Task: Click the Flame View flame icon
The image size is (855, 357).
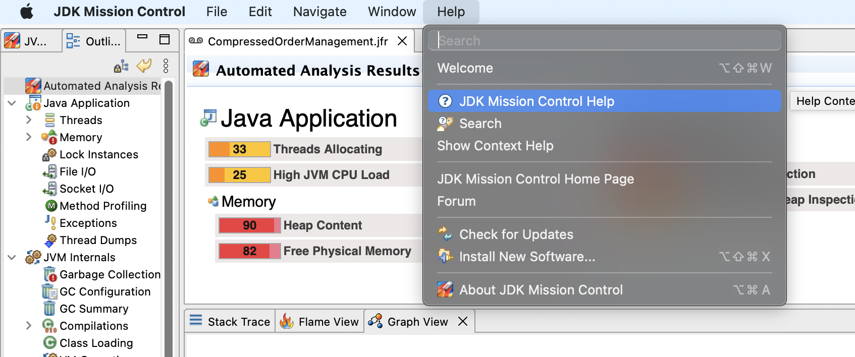Action: tap(287, 322)
